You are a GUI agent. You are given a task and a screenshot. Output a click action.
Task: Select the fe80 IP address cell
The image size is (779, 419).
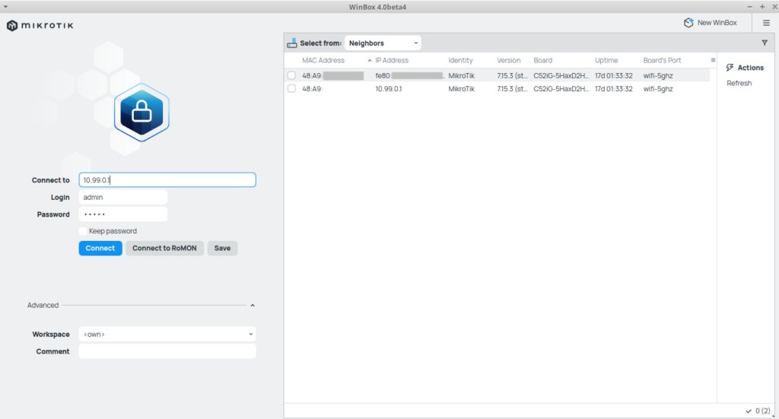(409, 75)
